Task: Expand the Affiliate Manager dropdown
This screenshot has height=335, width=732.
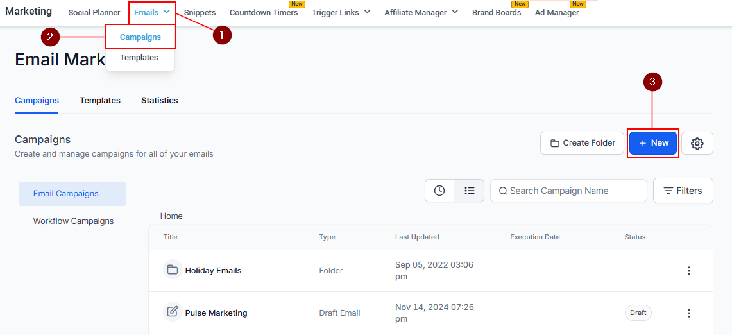Action: [x=421, y=13]
